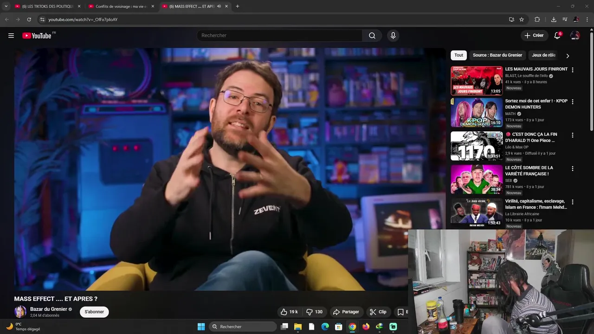This screenshot has height=334, width=594.
Task: Reload the page
Action: pyautogui.click(x=29, y=19)
